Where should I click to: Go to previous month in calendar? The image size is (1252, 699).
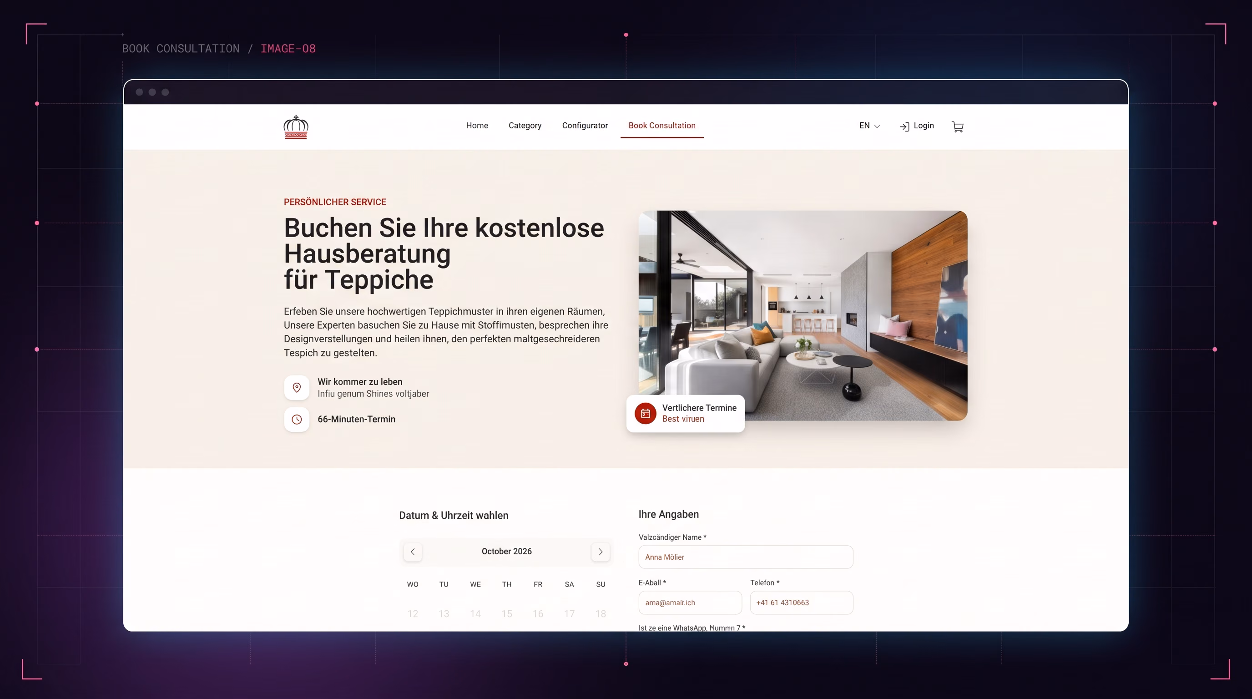pyautogui.click(x=413, y=552)
